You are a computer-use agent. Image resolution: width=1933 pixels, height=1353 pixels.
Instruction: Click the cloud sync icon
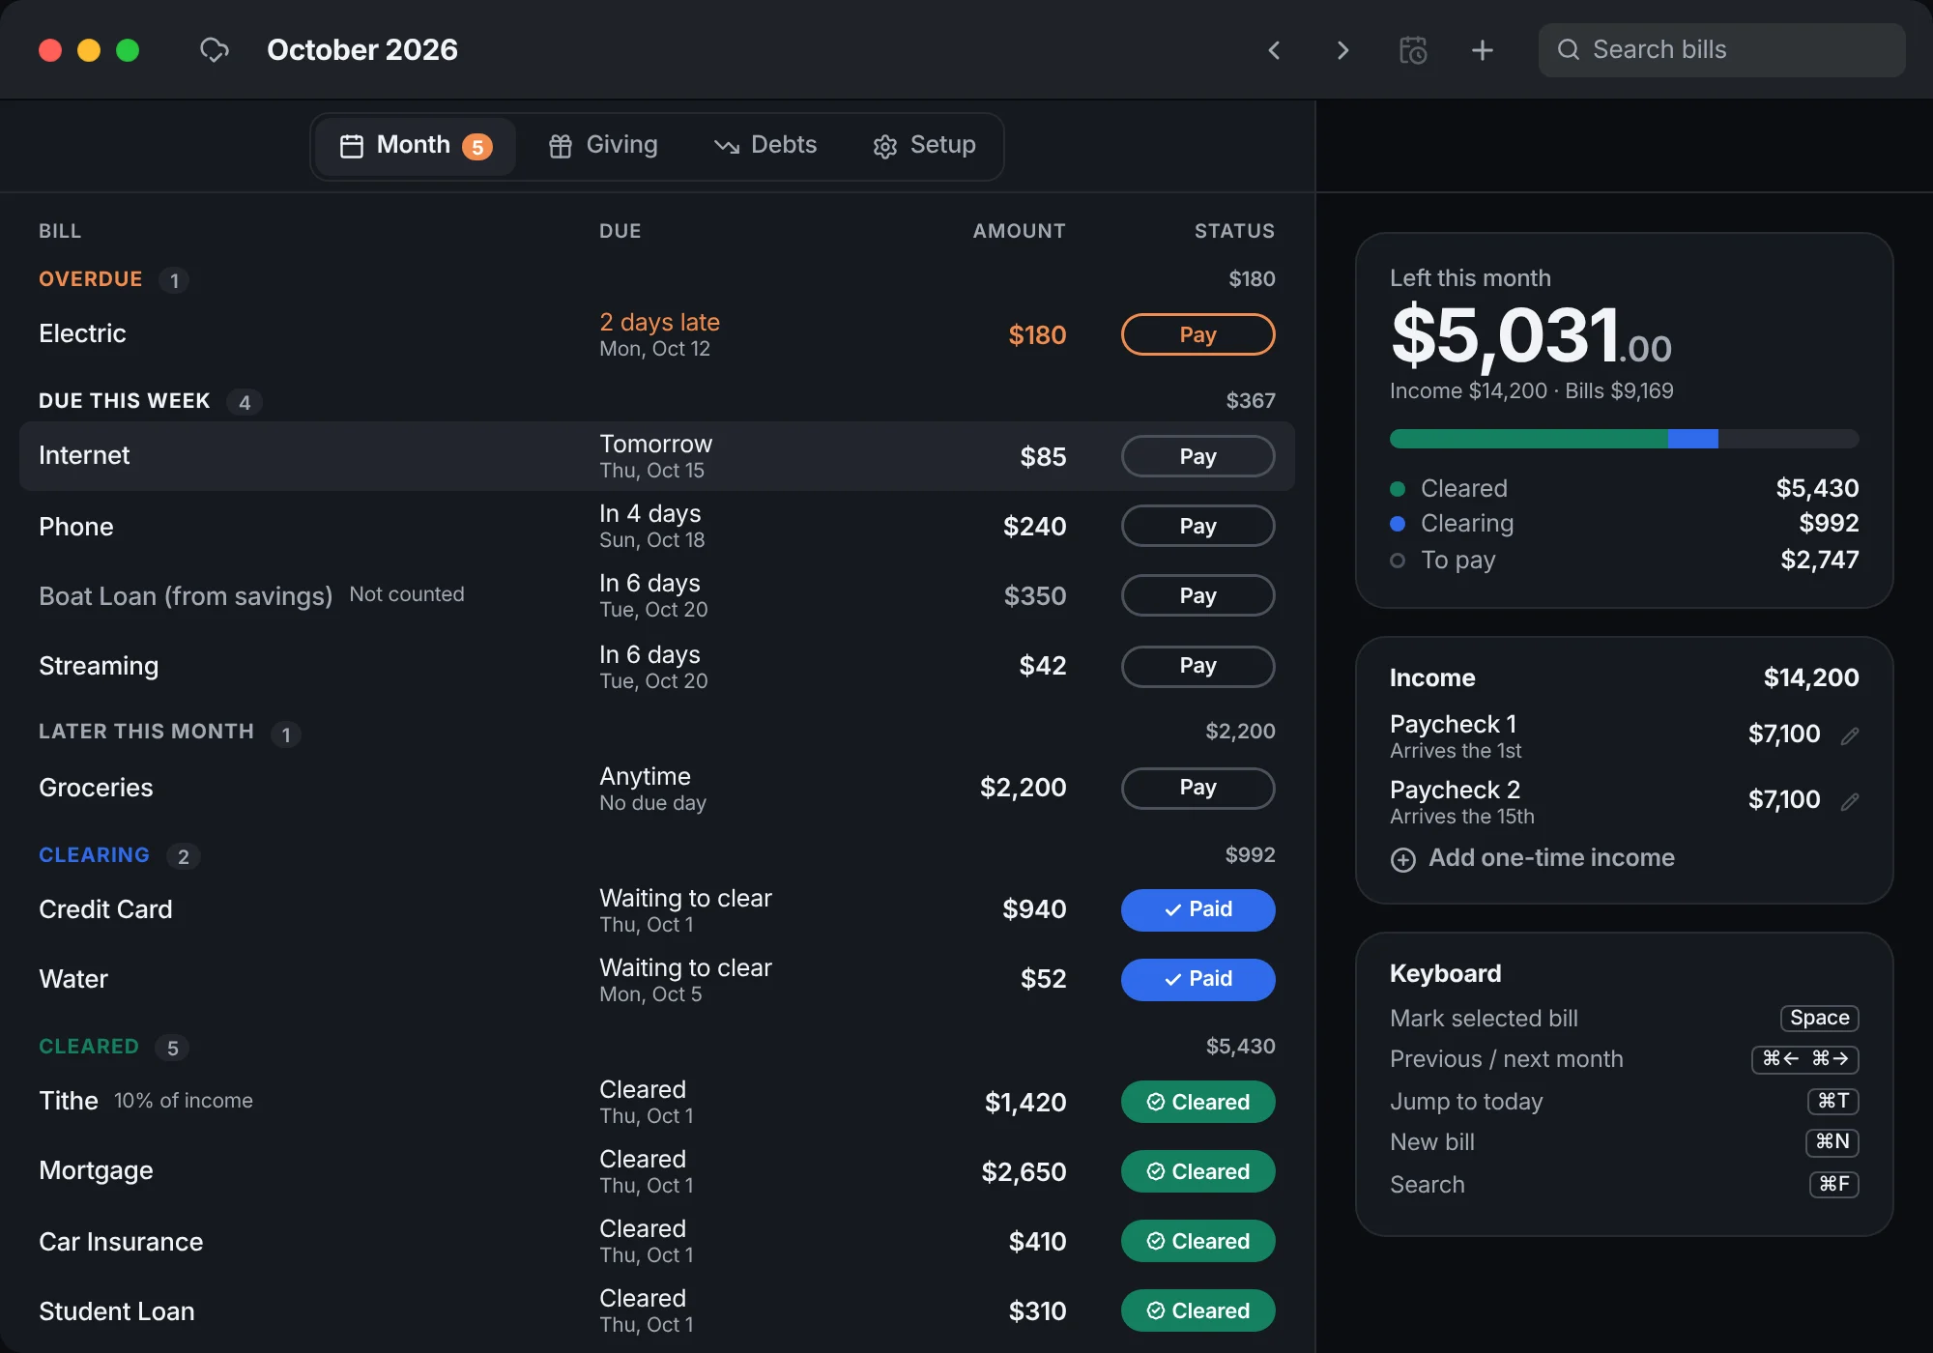214,50
